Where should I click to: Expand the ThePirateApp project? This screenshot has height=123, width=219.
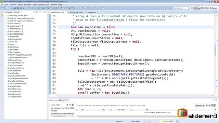7,52
